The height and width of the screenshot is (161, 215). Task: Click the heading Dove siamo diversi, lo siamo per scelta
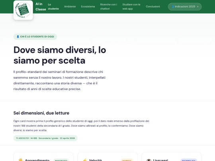60,55
